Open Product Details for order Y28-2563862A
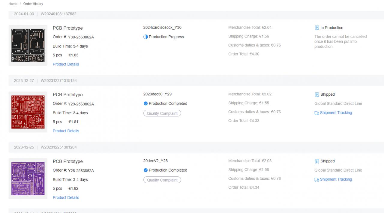The image size is (384, 213). coord(66,197)
